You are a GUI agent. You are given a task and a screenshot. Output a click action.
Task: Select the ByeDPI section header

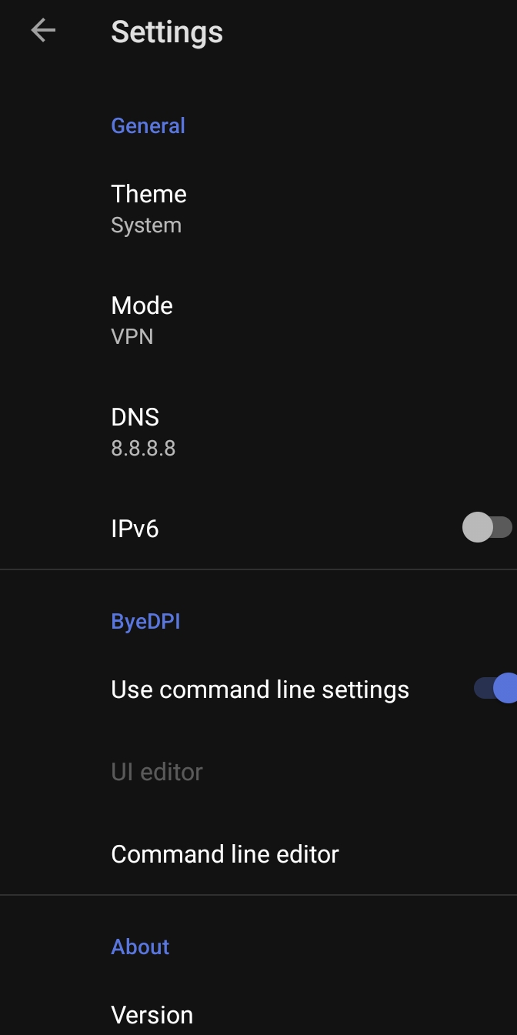pos(145,621)
